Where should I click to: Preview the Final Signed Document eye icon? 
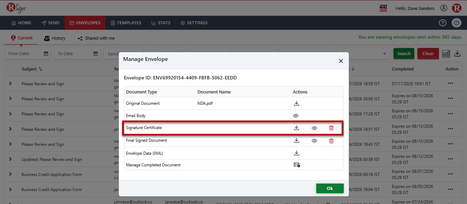(314, 141)
